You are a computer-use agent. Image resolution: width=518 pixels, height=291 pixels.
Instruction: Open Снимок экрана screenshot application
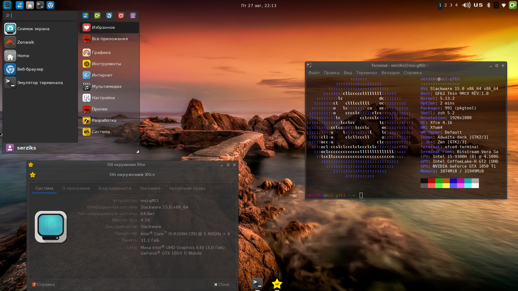pyautogui.click(x=33, y=29)
